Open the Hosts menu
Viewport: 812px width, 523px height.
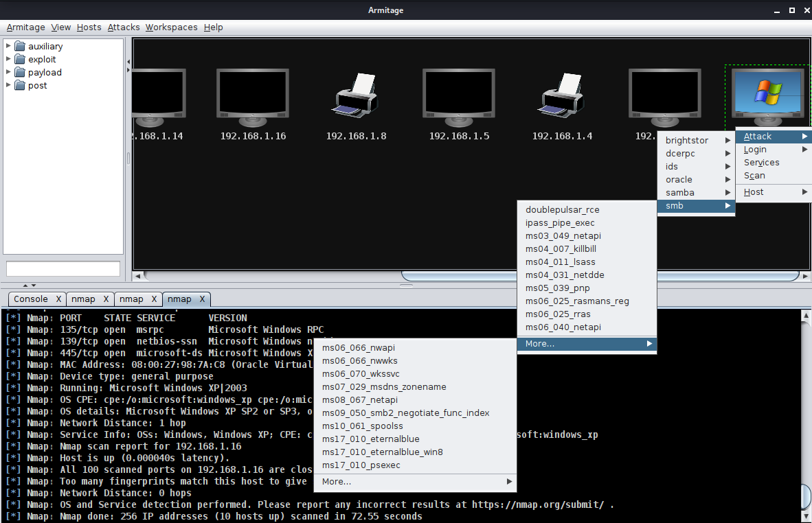pyautogui.click(x=89, y=27)
